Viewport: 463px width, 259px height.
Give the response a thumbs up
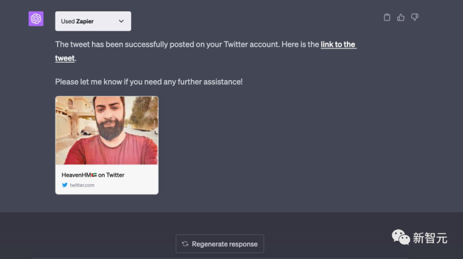tap(401, 18)
